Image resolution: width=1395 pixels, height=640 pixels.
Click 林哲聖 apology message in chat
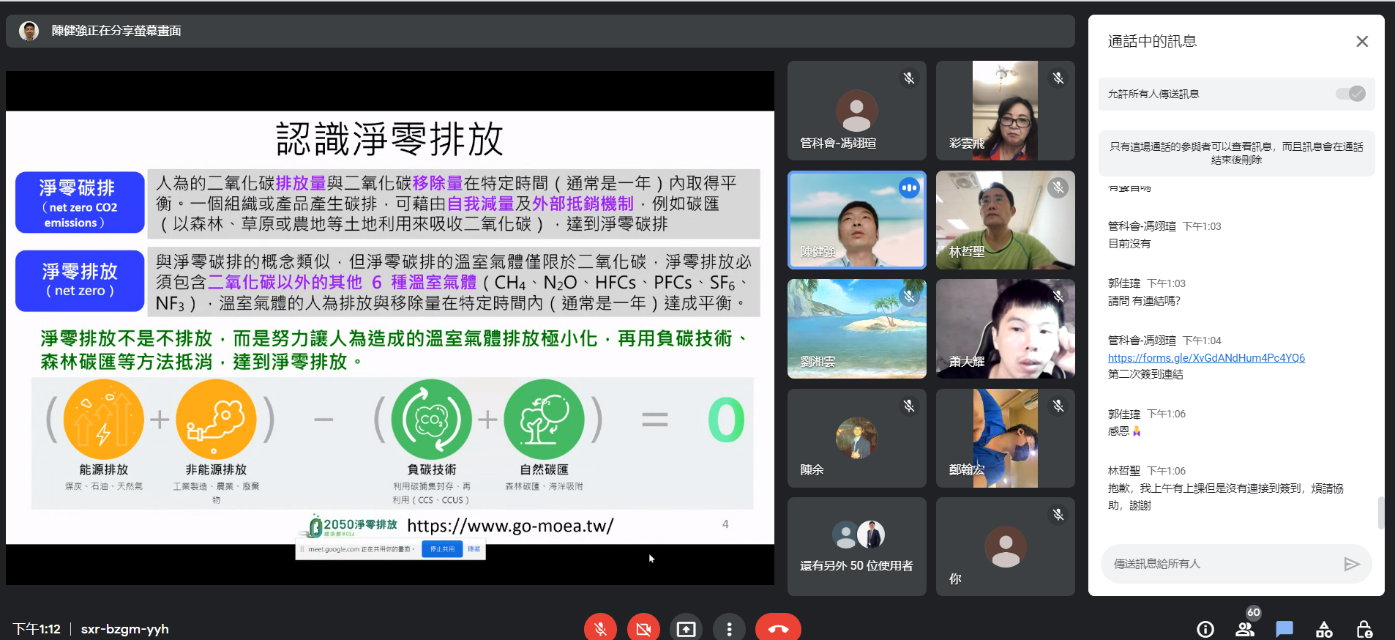coord(1225,497)
